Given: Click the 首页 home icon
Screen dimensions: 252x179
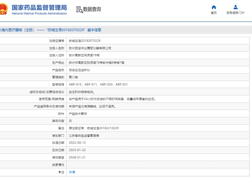Looking at the screenshot, I should coord(214,7).
